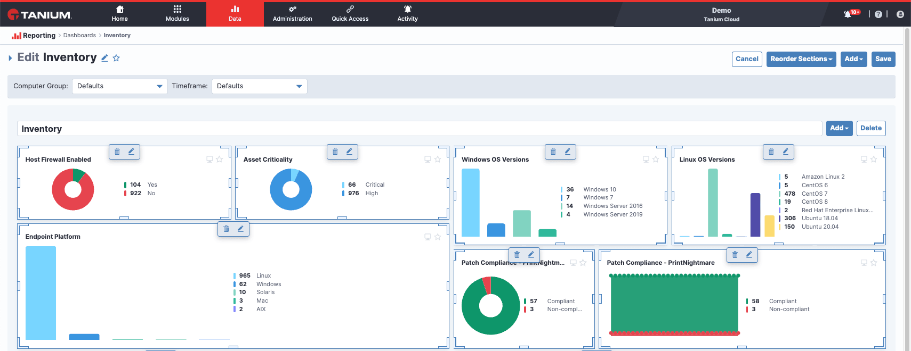Image resolution: width=911 pixels, height=351 pixels.
Task: Click the Tanium logo
Action: point(40,15)
